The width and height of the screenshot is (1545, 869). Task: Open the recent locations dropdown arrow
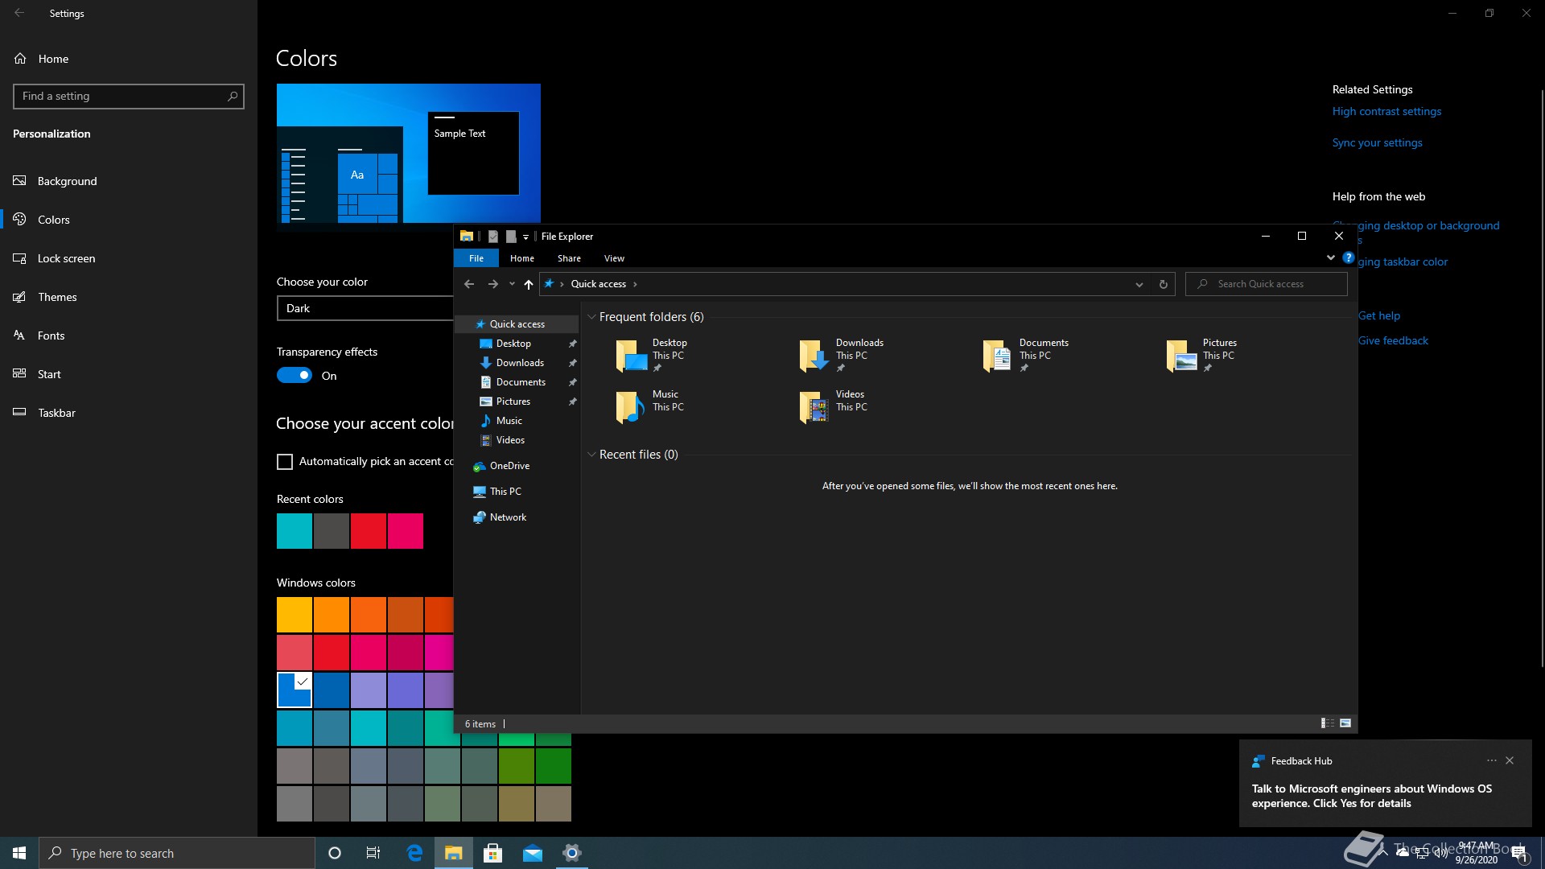click(512, 284)
